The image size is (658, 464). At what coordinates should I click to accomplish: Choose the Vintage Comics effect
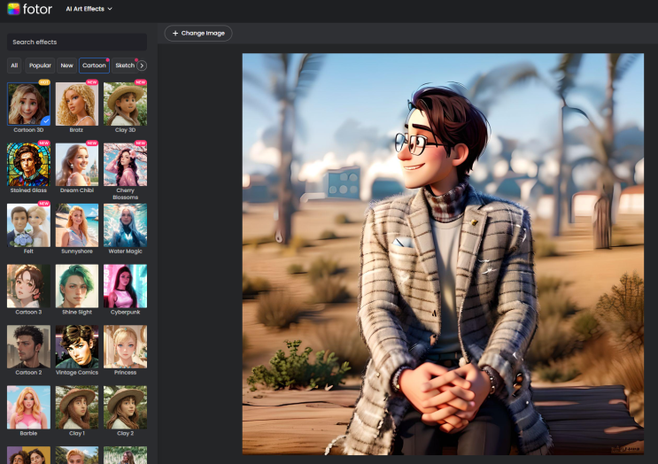tap(76, 346)
